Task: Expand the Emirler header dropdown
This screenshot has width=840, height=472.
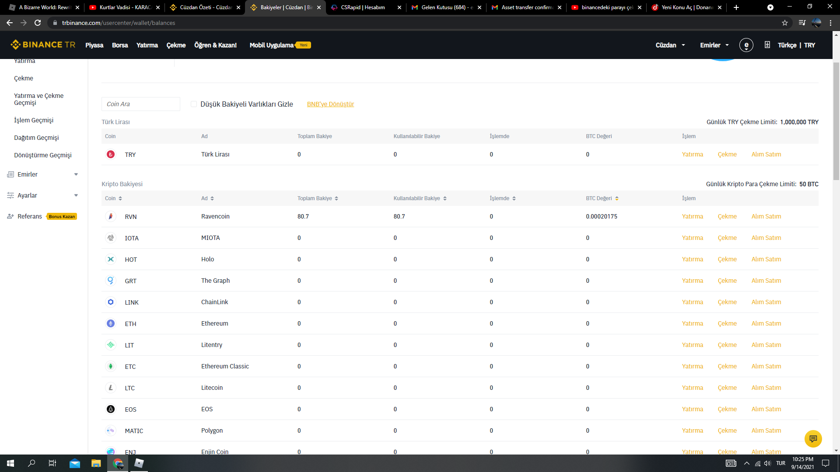Action: click(x=714, y=45)
